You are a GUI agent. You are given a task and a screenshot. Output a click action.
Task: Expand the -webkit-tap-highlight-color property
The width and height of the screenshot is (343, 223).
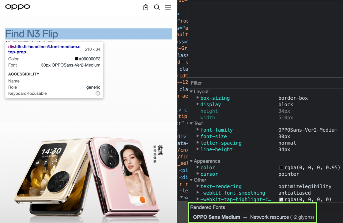coord(198,199)
